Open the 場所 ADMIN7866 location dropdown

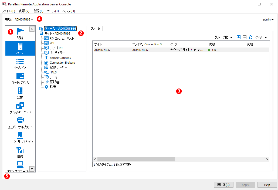tap(24, 19)
